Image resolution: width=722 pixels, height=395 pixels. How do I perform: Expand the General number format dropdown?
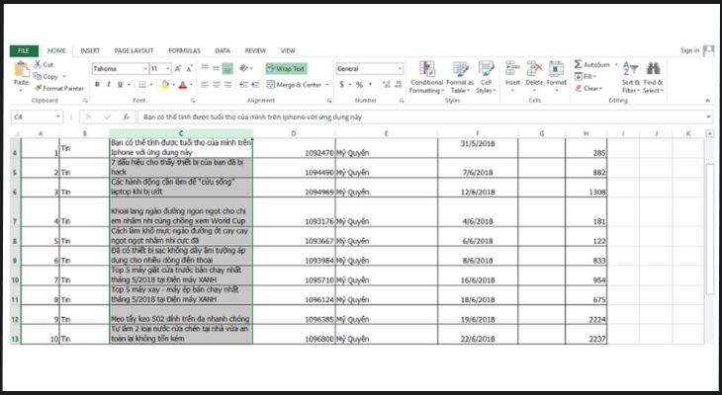(x=400, y=69)
